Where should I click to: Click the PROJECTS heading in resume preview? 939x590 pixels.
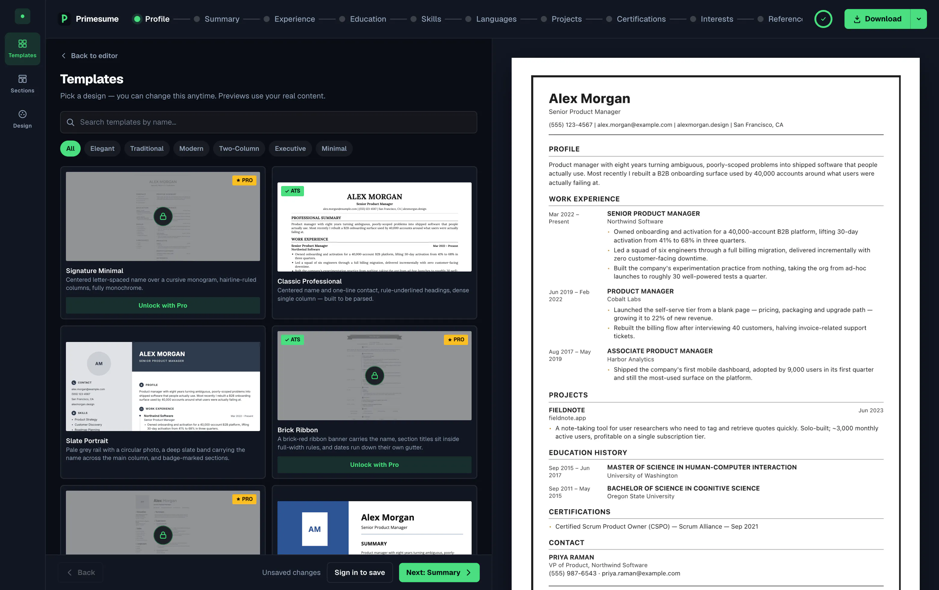tap(568, 395)
